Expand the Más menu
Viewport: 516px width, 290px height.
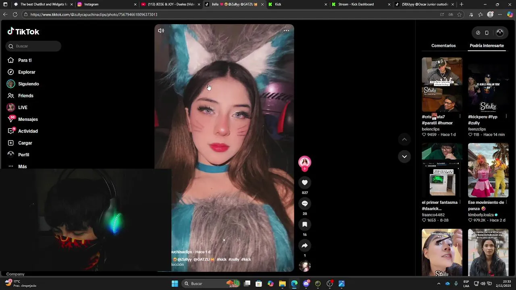click(x=22, y=166)
